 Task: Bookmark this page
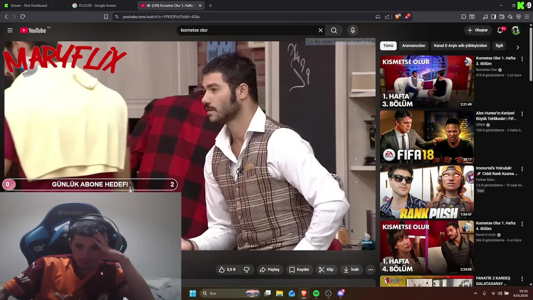(x=106, y=17)
